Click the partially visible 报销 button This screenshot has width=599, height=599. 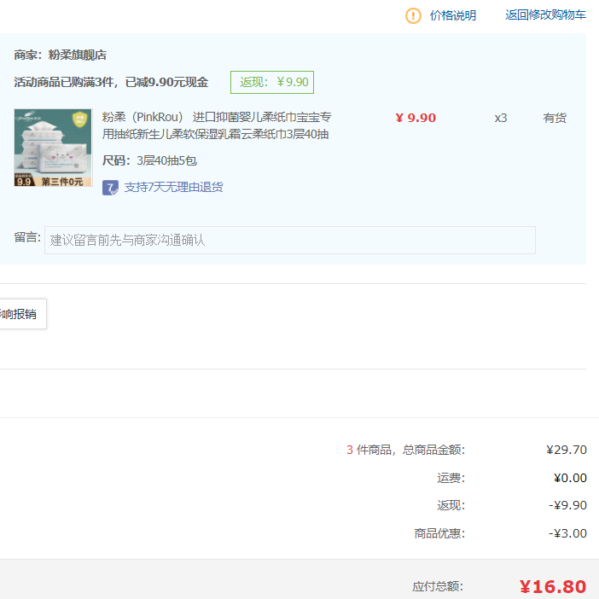tap(23, 314)
